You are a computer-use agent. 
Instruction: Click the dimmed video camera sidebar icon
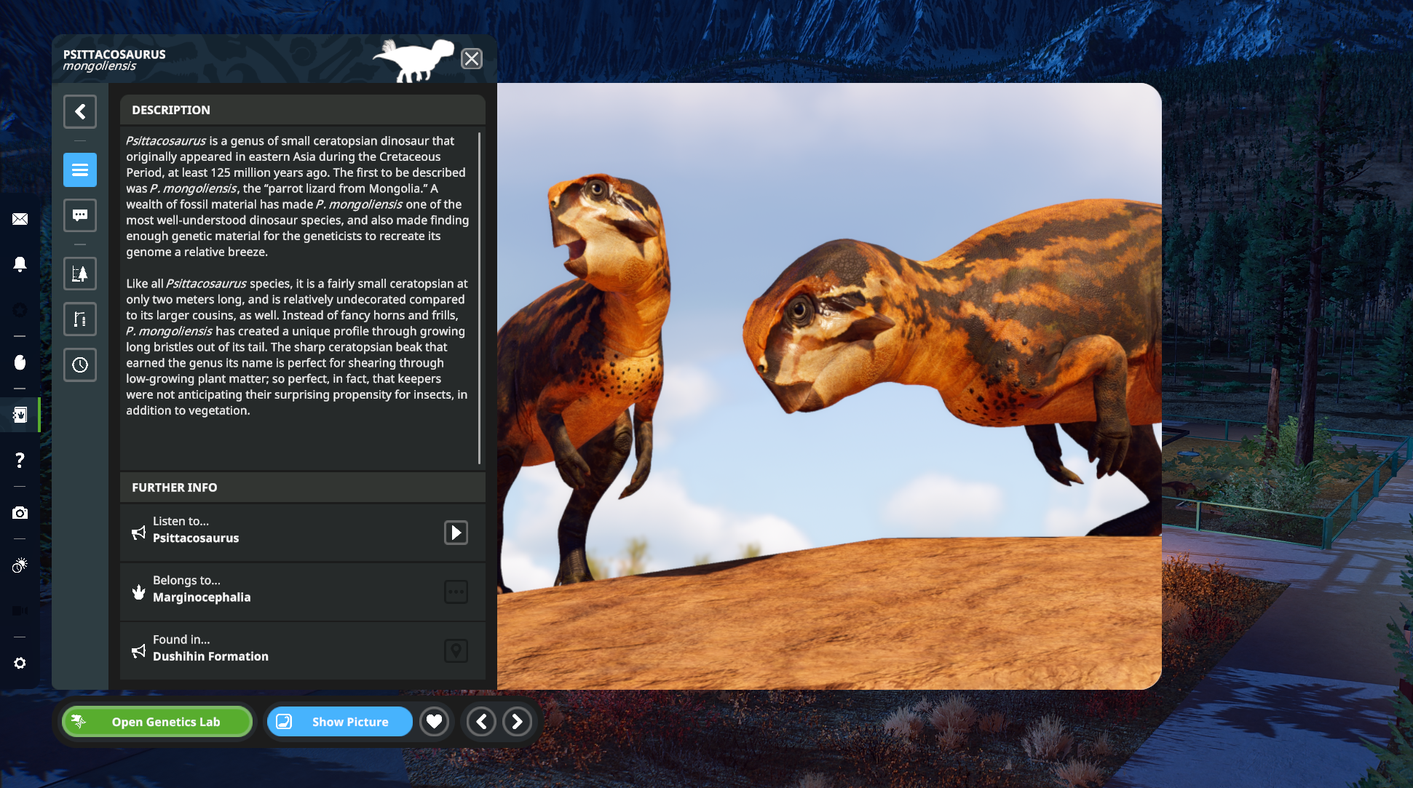pyautogui.click(x=20, y=610)
